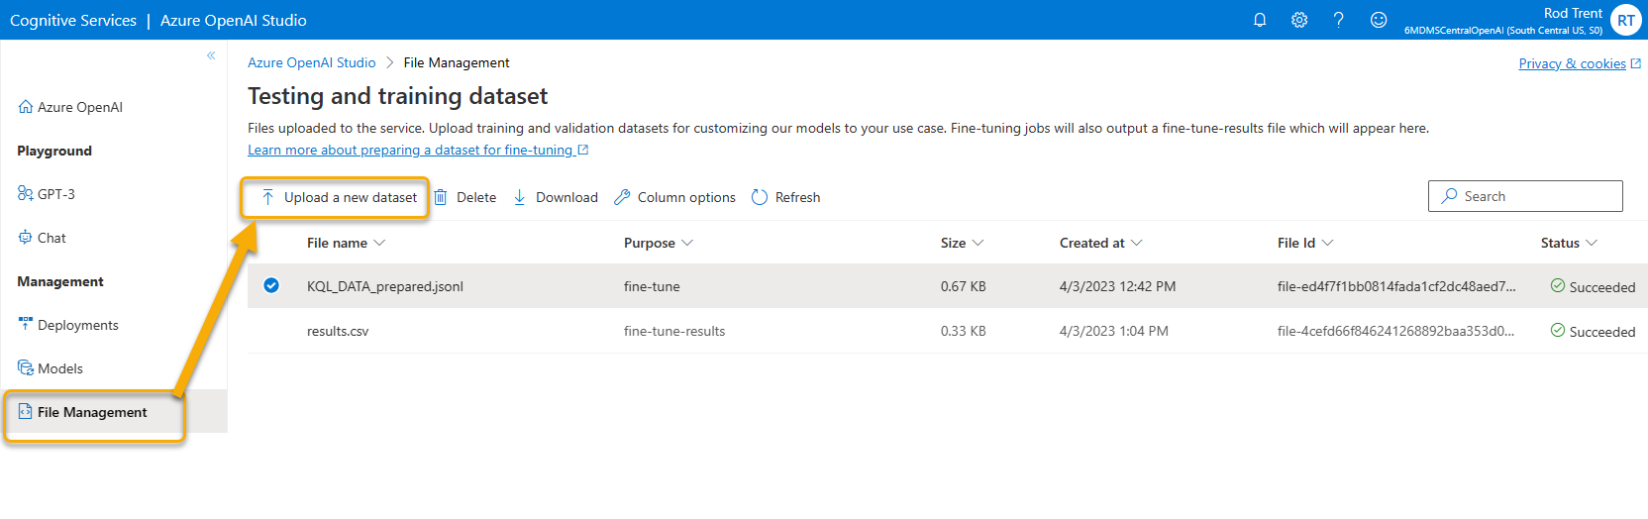Click the Rod Trent account name
The height and width of the screenshot is (519, 1648).
click(x=1573, y=13)
